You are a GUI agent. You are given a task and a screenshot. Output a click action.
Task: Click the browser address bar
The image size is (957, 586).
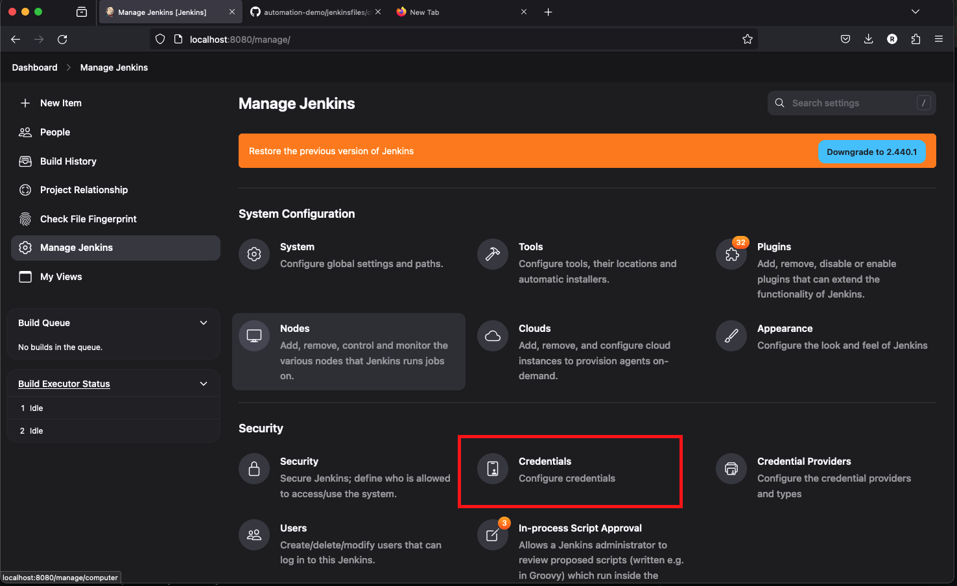pyautogui.click(x=454, y=40)
